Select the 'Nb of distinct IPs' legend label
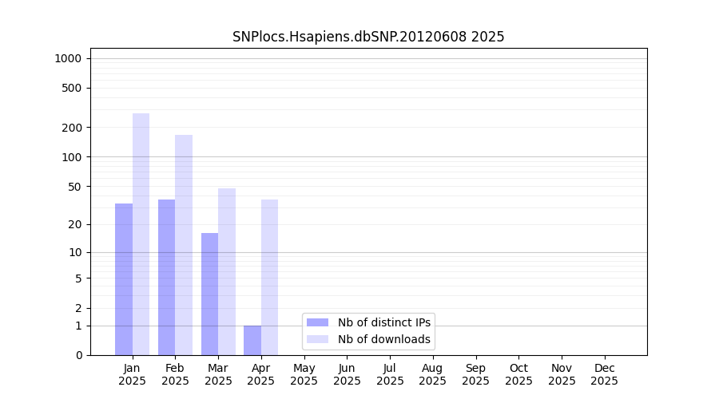Viewport: 719px width, 399px height. point(383,322)
